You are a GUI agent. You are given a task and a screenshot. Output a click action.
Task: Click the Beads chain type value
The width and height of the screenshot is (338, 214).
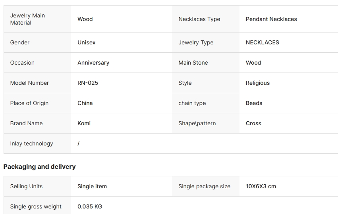(x=254, y=103)
